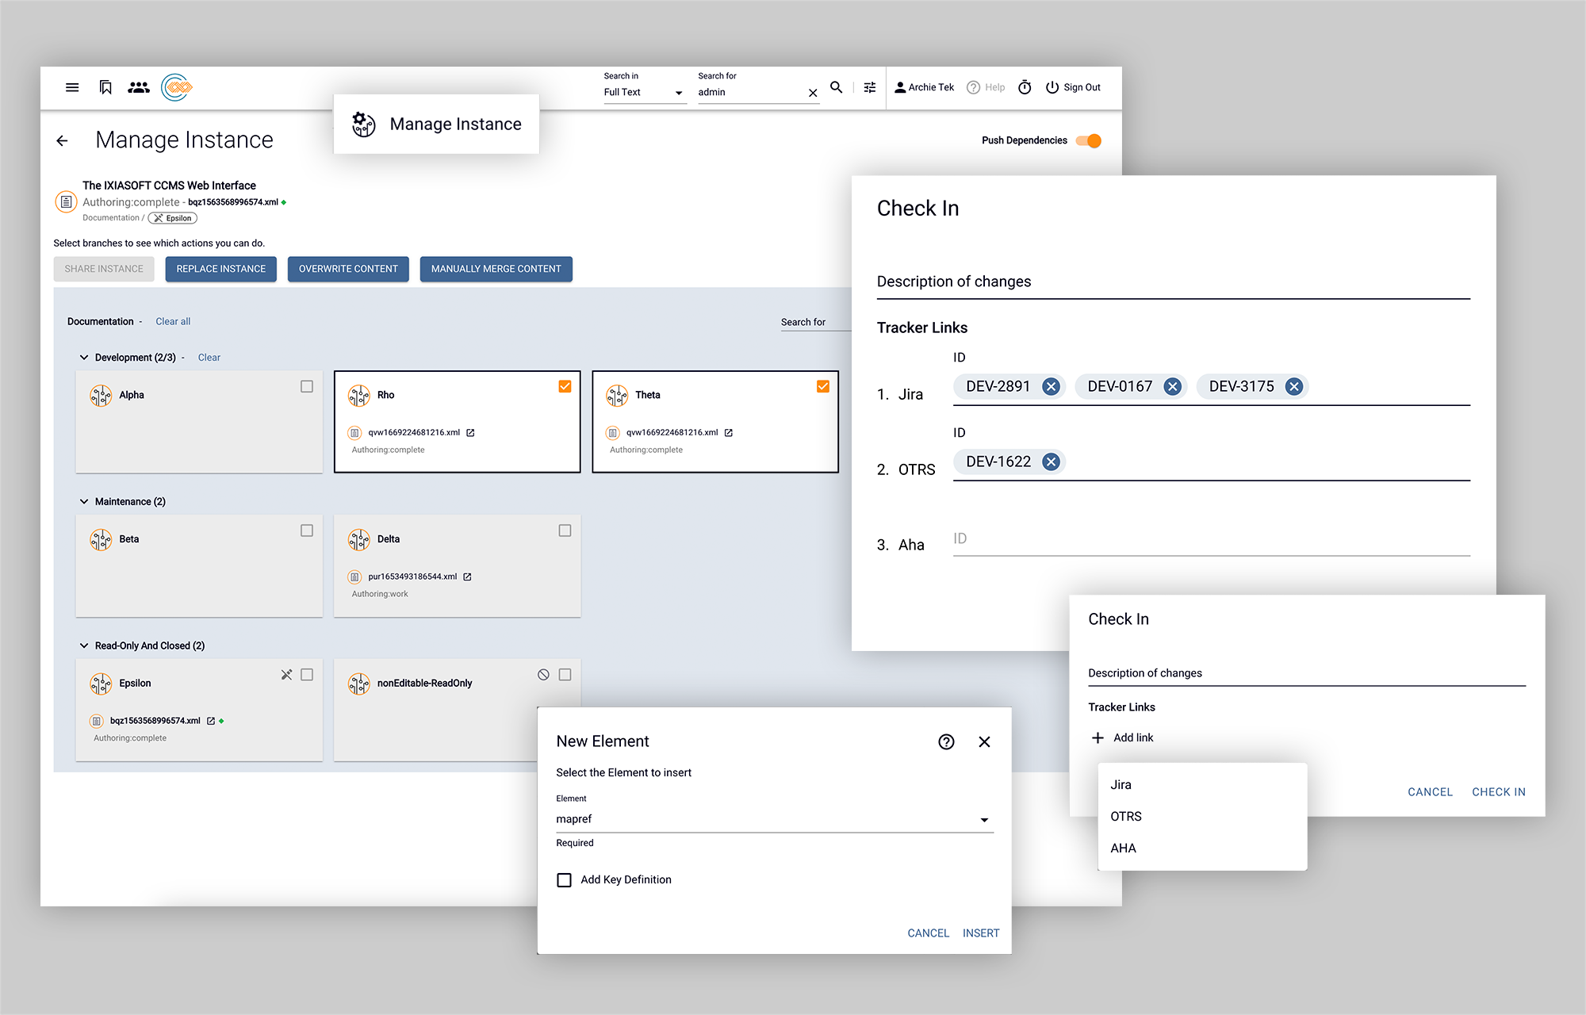The image size is (1586, 1015).
Task: Click the Overwrite Content button
Action: pyautogui.click(x=348, y=269)
